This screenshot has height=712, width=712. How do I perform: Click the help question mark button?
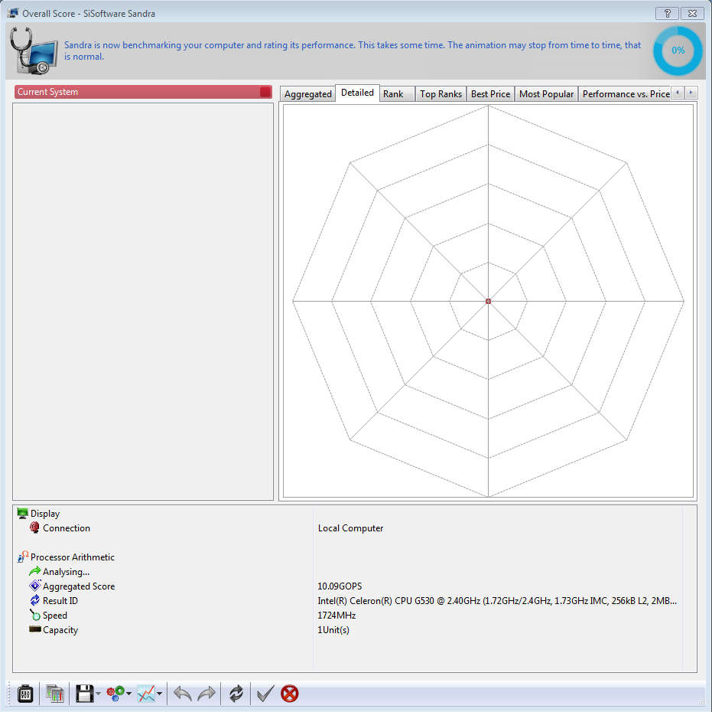point(667,13)
